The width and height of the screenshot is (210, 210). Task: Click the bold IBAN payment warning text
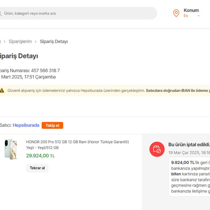[x=178, y=91]
